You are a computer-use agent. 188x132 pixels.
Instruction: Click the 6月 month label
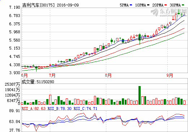[x=24, y=76]
